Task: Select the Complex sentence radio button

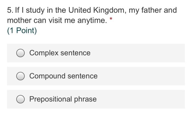Action: tap(20, 53)
